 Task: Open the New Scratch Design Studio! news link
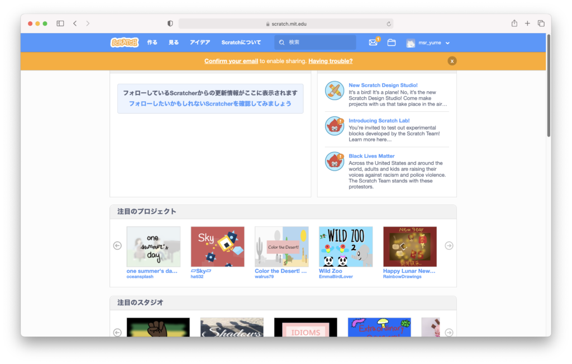(x=383, y=86)
